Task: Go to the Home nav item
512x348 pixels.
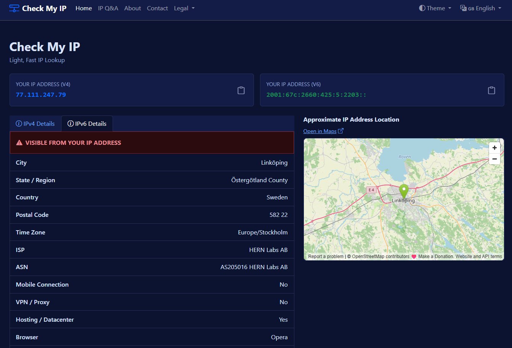Action: pyautogui.click(x=84, y=8)
